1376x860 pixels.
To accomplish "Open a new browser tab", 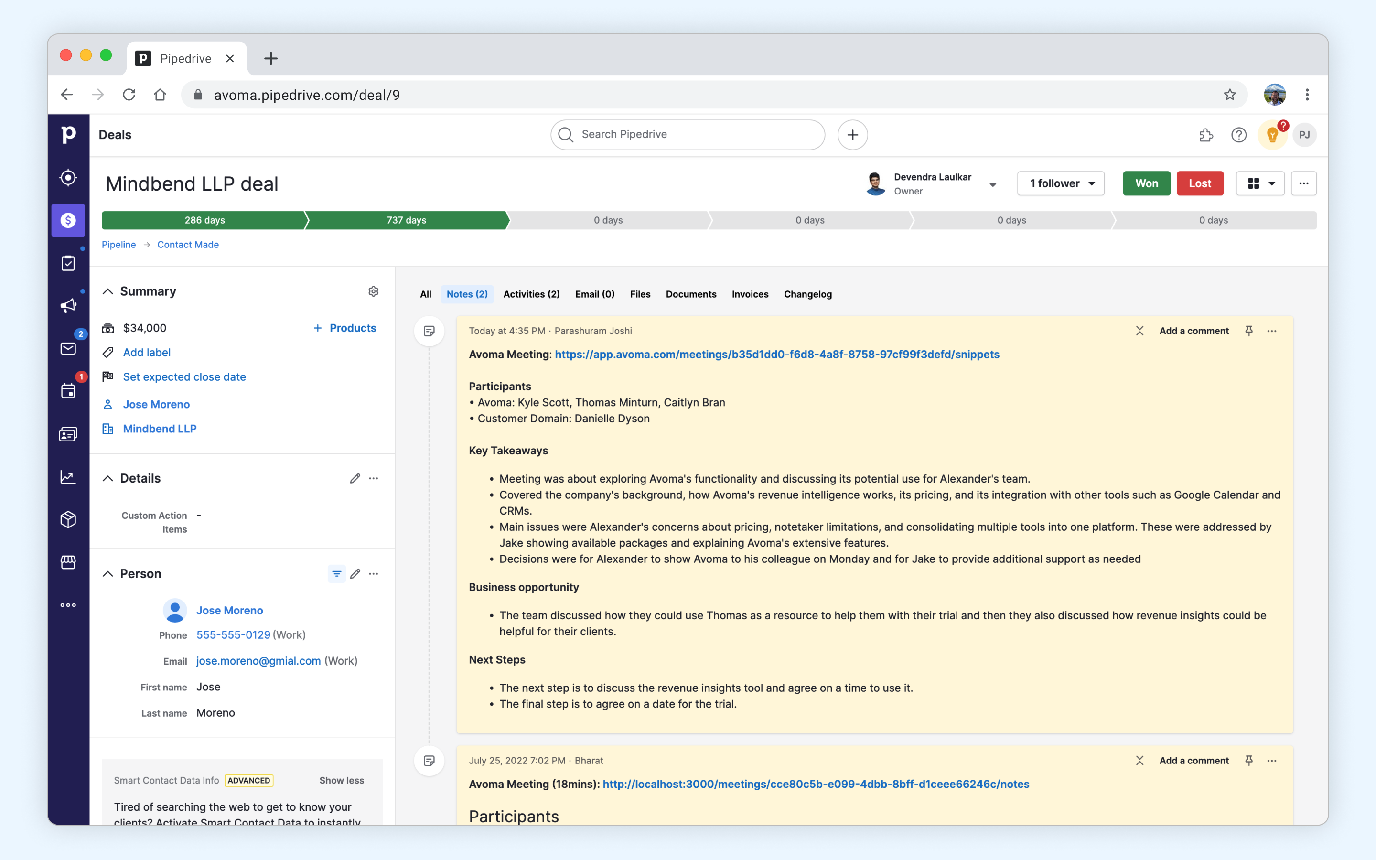I will click(270, 58).
